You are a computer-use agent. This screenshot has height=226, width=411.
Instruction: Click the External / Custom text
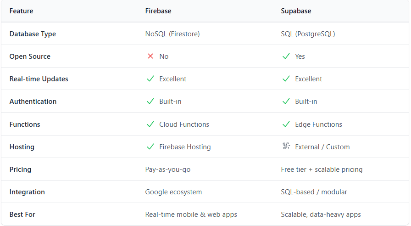[x=322, y=147]
